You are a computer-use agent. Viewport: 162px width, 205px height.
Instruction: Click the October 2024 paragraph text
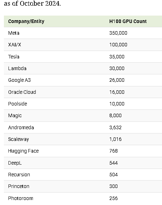click(33, 3)
